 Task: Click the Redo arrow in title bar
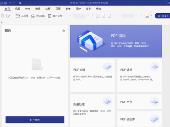14,3
